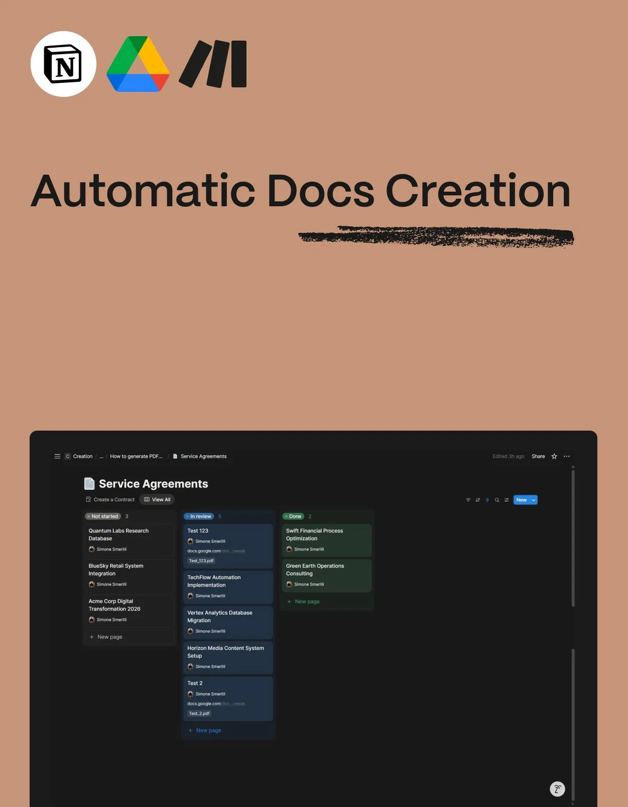Click Simone Smerilli avatar on Green Earth card
The width and height of the screenshot is (628, 807).
289,584
